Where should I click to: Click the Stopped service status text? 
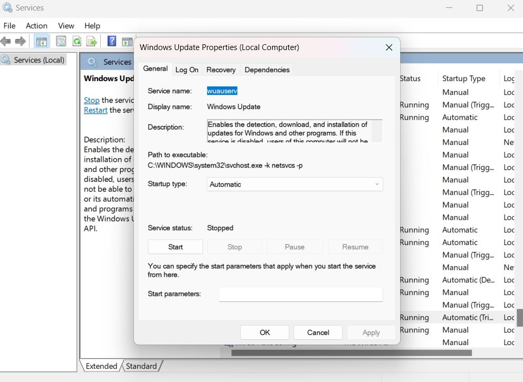tap(220, 228)
